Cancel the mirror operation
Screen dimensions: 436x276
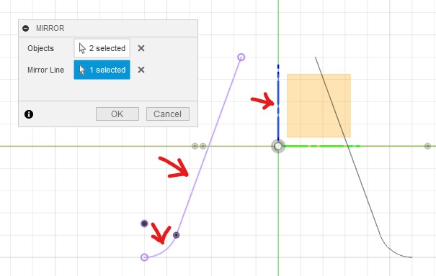point(168,114)
